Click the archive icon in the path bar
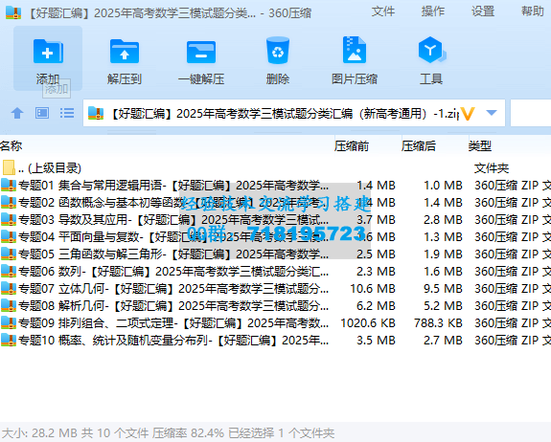551x442 pixels. [x=96, y=113]
